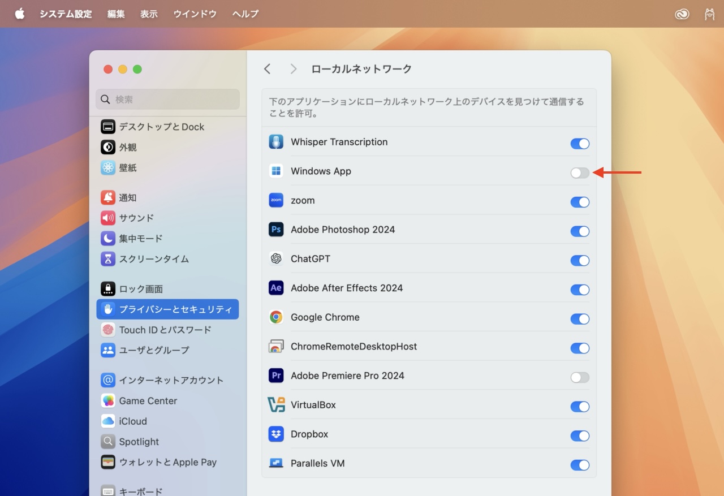Click the Adobe Premiere Pro icon
724x496 pixels.
(276, 376)
